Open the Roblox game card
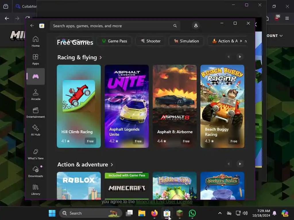Screen dimensions: 294x220 coord(79,186)
